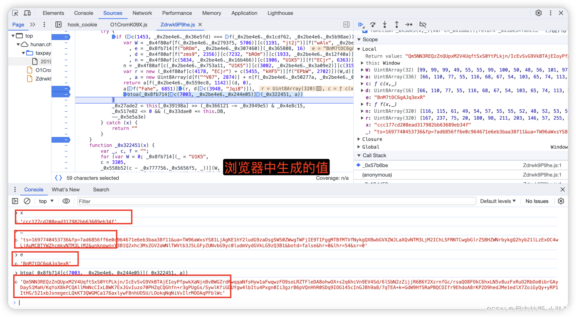Switch to the Network panel
This screenshot has height=317, width=576.
142,13
